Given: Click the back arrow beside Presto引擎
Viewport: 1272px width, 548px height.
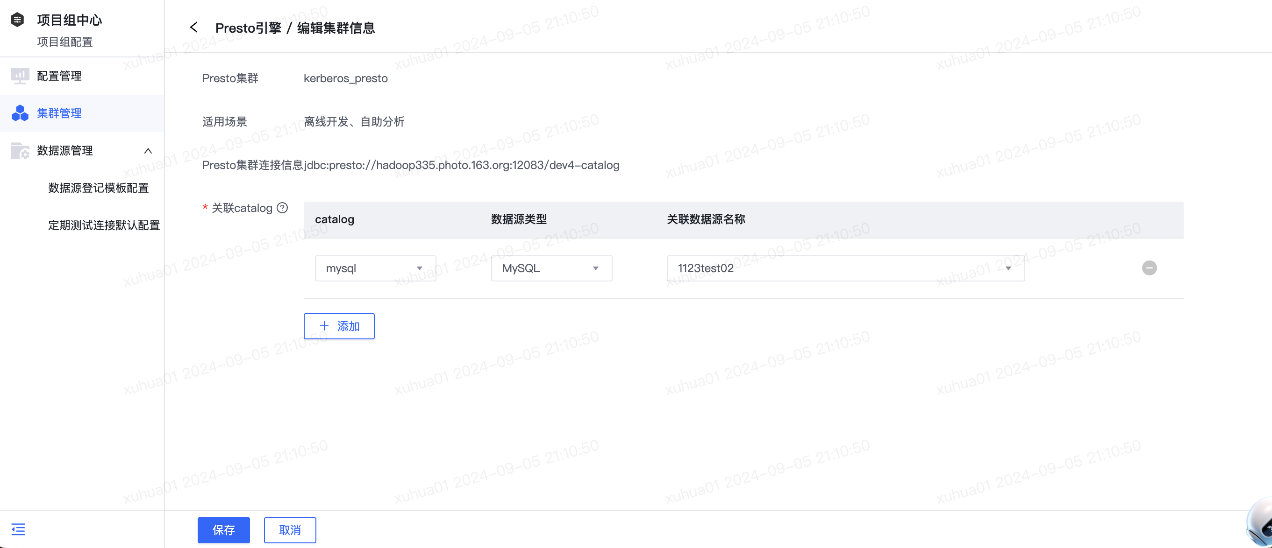Looking at the screenshot, I should click(x=193, y=27).
